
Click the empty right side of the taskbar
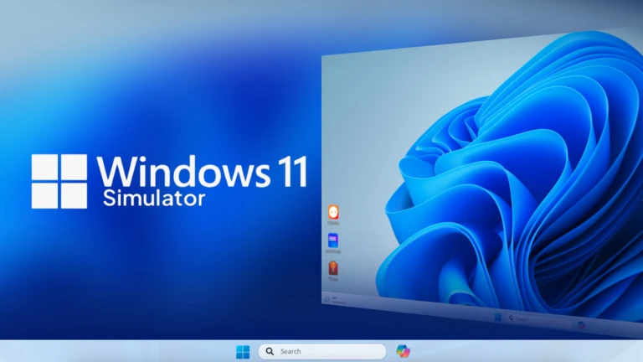click(536, 352)
